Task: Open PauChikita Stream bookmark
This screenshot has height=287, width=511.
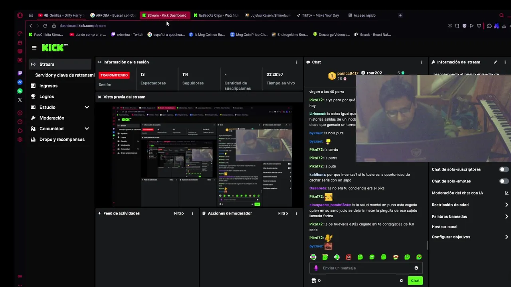Action: [46, 35]
